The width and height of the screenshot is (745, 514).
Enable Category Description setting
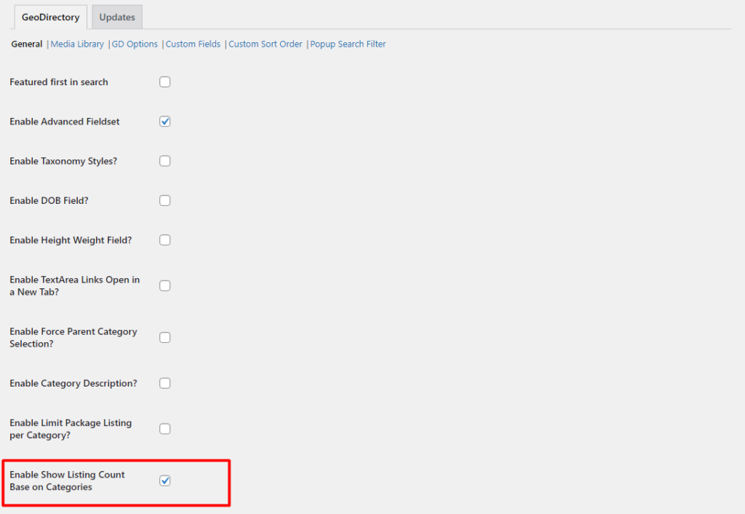(x=164, y=383)
